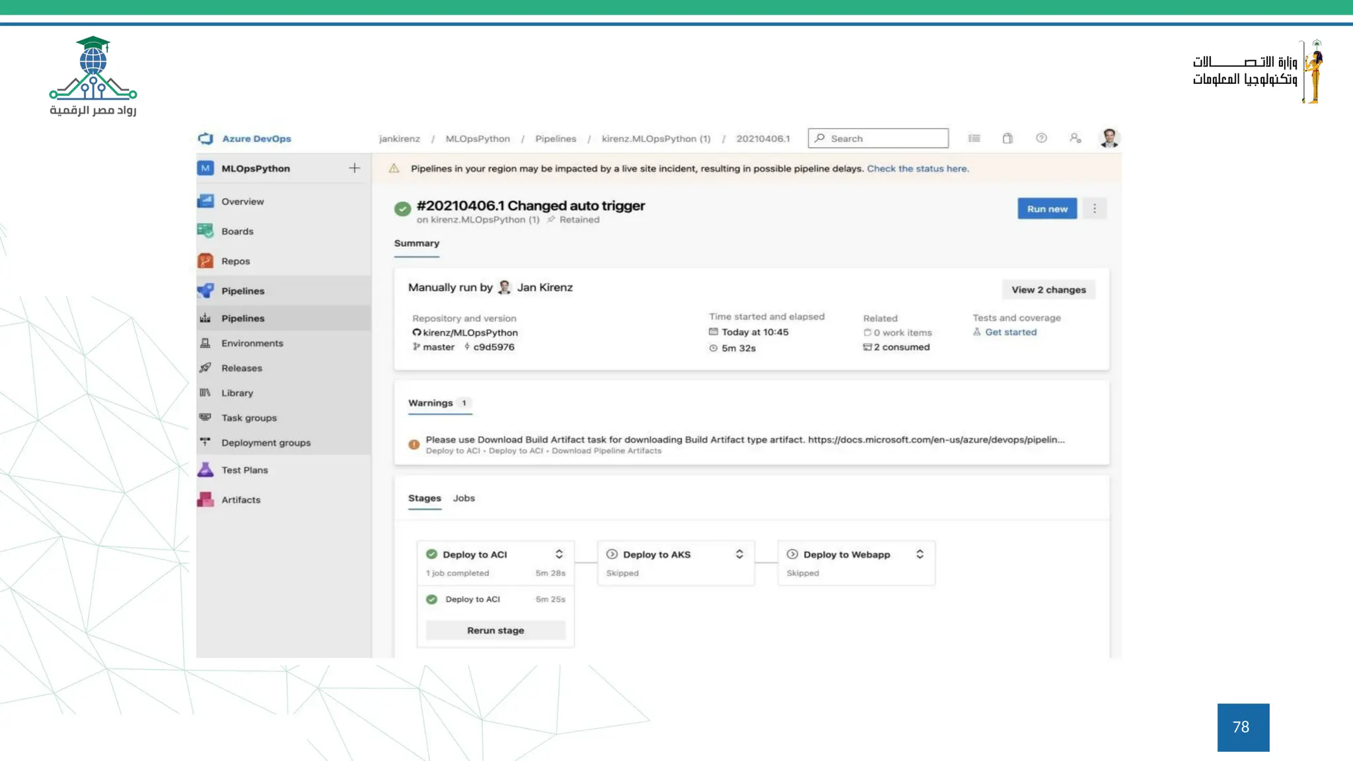The width and height of the screenshot is (1353, 761).
Task: Click the 'Check the status here' link
Action: coord(918,168)
